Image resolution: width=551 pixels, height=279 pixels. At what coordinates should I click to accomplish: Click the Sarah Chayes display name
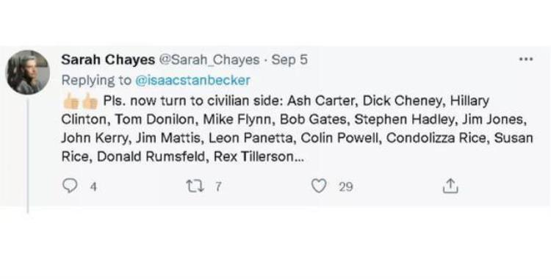click(108, 59)
